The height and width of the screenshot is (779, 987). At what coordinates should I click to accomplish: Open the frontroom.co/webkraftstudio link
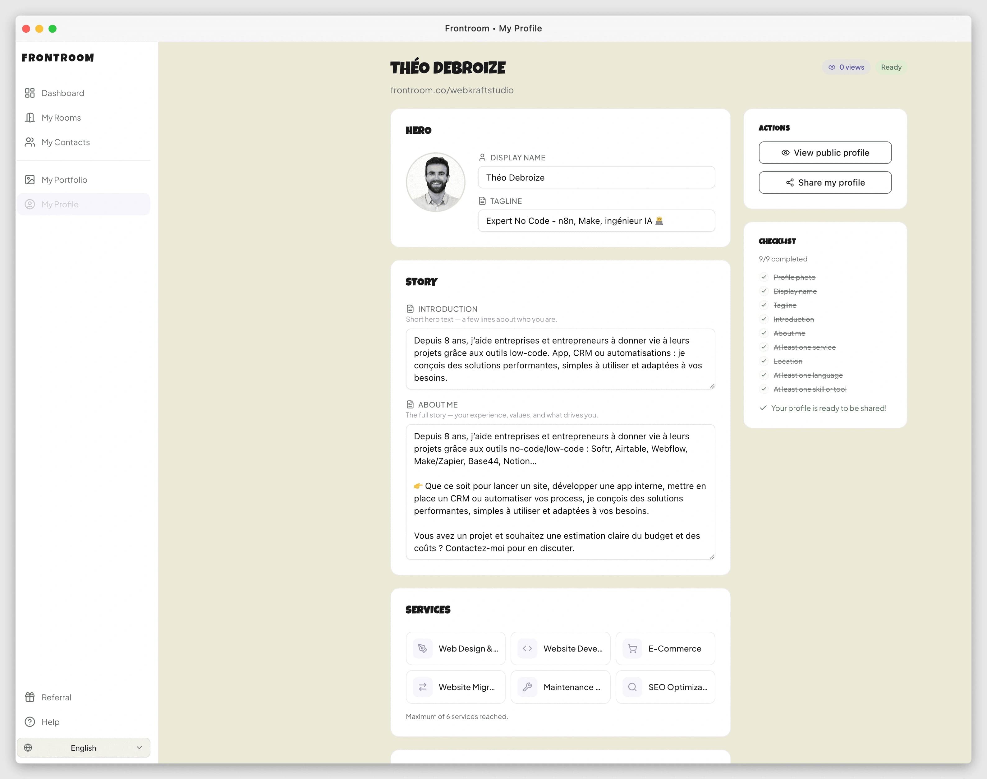point(452,90)
